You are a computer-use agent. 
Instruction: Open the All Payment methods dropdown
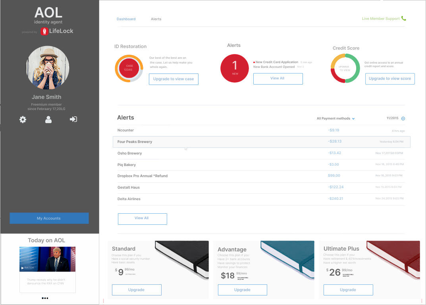[336, 118]
